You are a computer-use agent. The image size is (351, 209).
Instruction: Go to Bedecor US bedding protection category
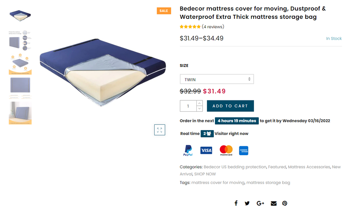coord(235,167)
